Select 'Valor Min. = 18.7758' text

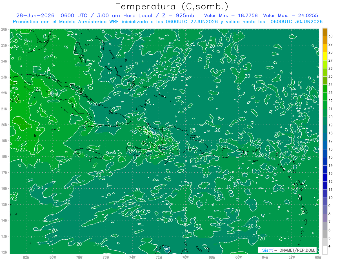(x=231, y=15)
